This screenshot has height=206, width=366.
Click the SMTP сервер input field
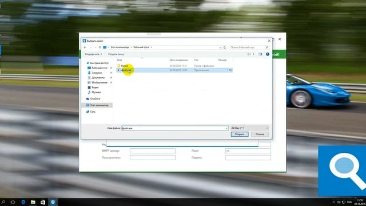[153, 151]
